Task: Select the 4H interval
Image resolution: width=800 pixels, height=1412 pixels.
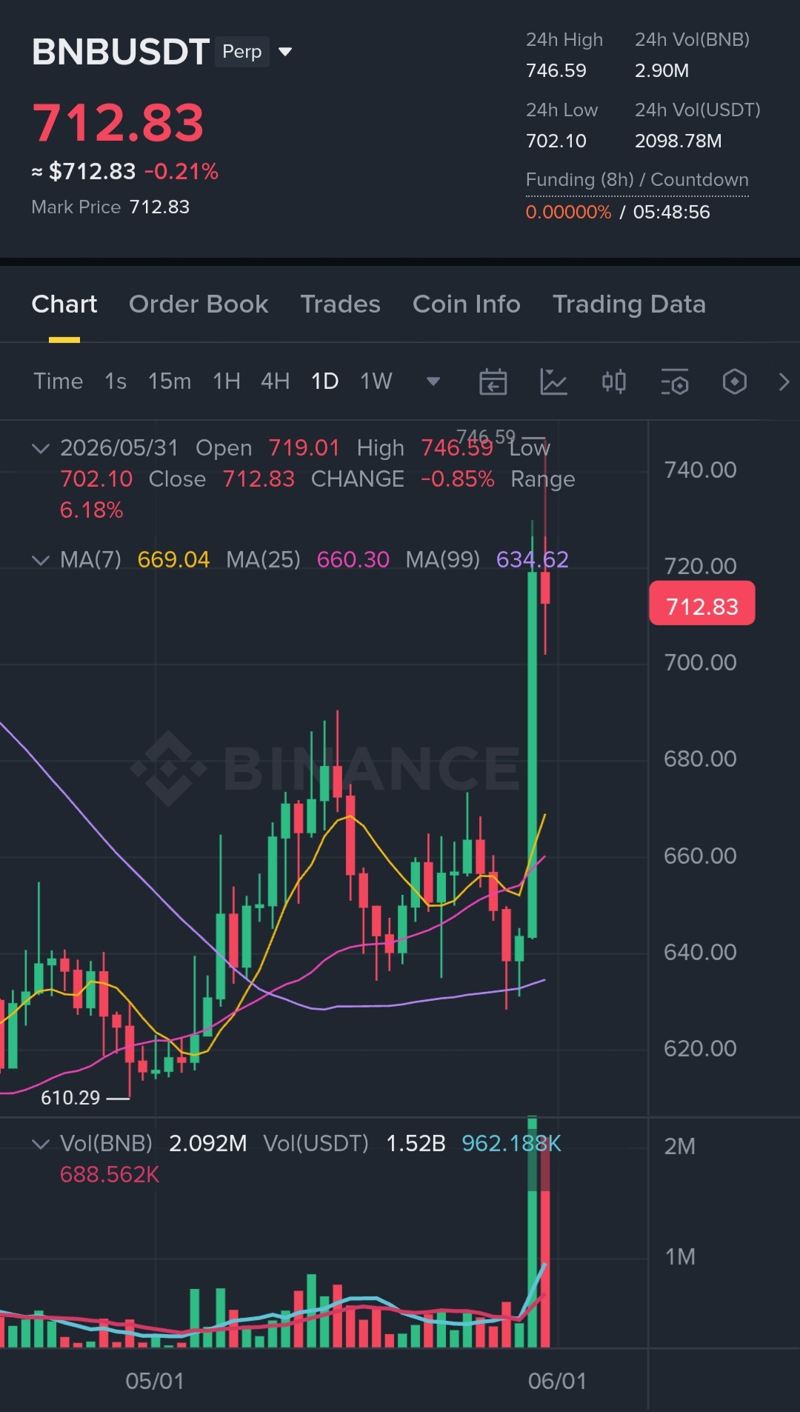Action: (x=276, y=382)
